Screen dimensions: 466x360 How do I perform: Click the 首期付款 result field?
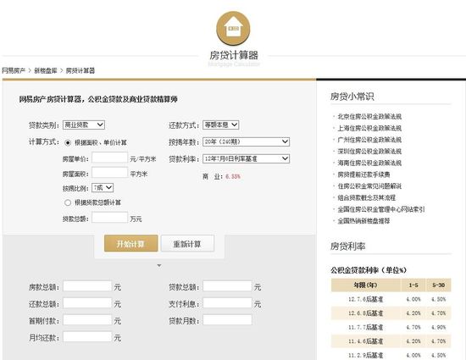(87, 320)
